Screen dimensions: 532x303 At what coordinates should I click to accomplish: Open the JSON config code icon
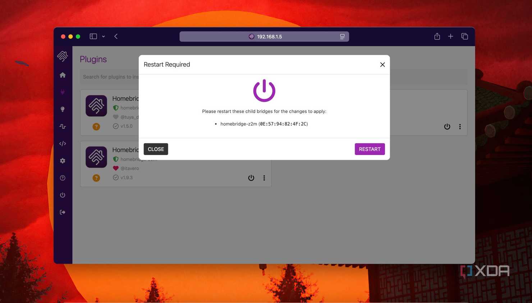pyautogui.click(x=63, y=144)
